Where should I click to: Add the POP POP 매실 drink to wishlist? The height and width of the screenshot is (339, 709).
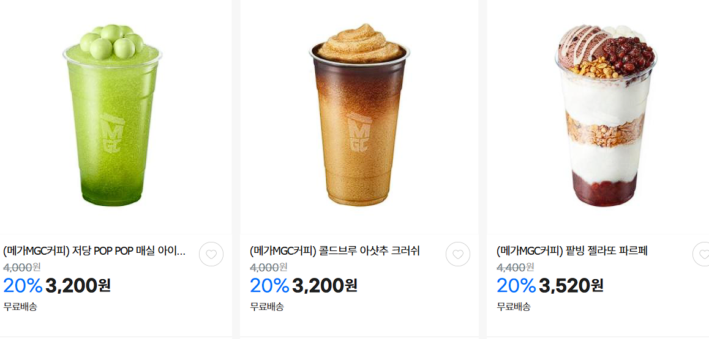[211, 254]
